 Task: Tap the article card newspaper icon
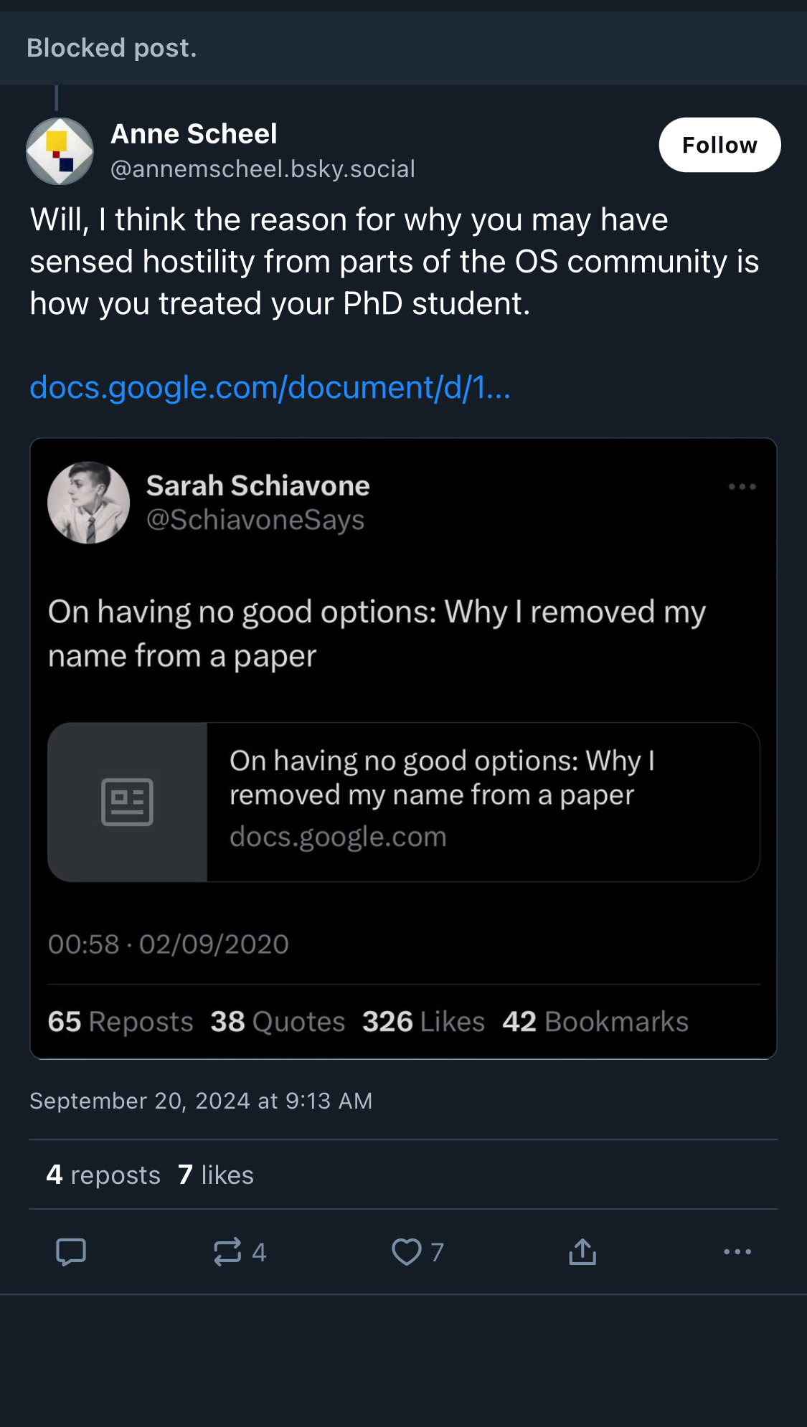coord(128,802)
